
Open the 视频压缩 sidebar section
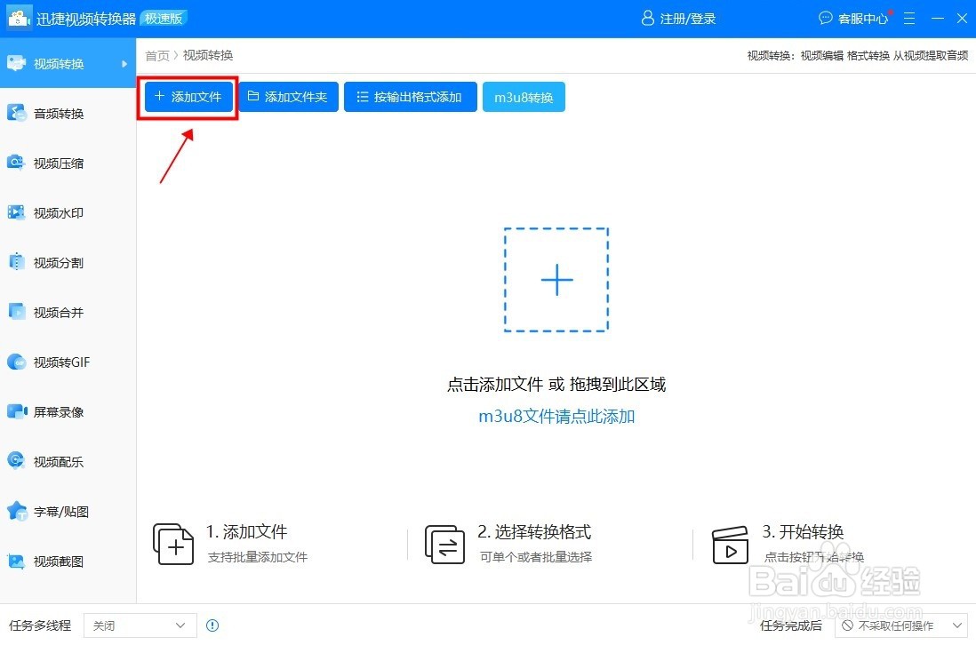click(x=68, y=163)
